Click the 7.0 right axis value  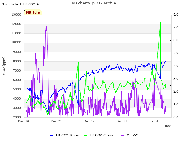176,27
